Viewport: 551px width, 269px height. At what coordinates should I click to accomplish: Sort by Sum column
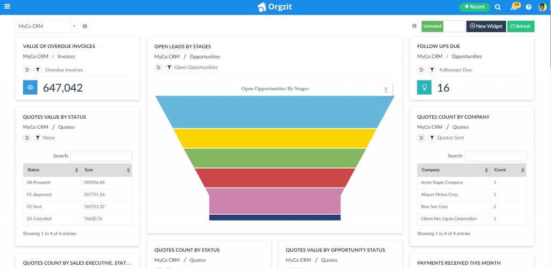106,170
